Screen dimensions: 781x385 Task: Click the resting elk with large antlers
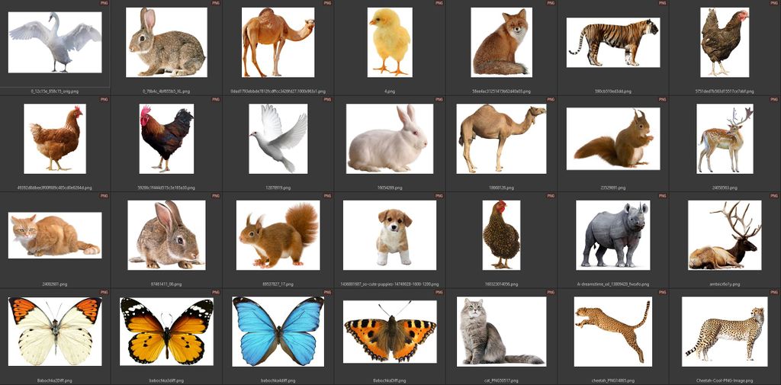[725, 235]
